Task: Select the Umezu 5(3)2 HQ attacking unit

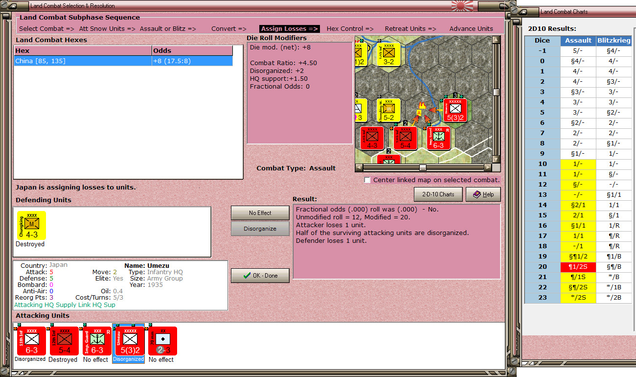Action: (130, 341)
